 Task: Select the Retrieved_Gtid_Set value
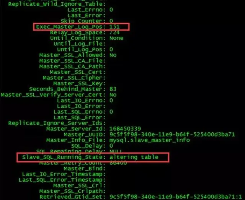176,197
